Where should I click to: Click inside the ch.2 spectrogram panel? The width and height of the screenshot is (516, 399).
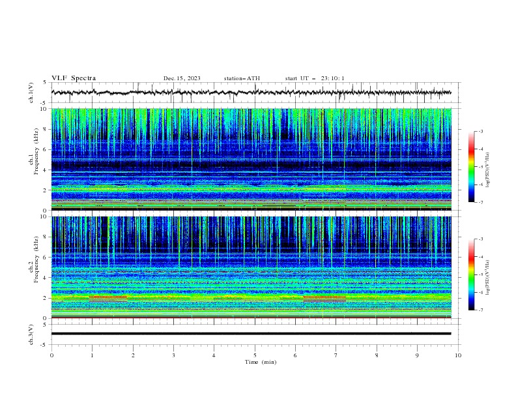251,267
